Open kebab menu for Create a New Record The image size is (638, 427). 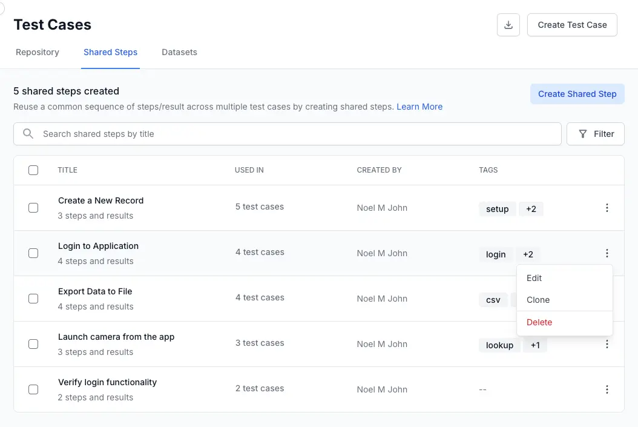click(x=607, y=208)
